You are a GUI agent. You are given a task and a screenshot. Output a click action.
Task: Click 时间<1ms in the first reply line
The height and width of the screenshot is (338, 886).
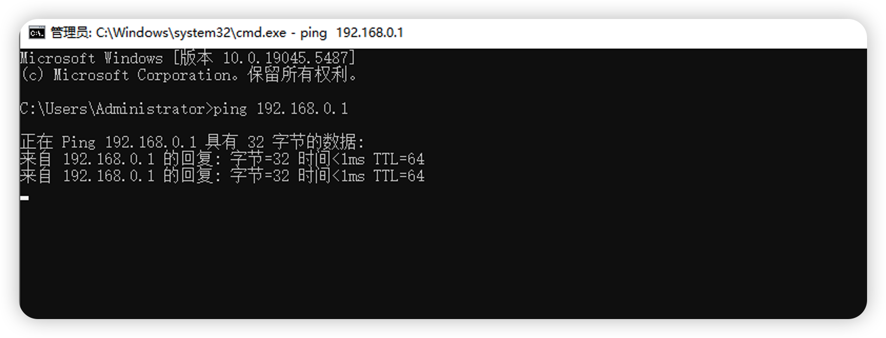(x=331, y=159)
